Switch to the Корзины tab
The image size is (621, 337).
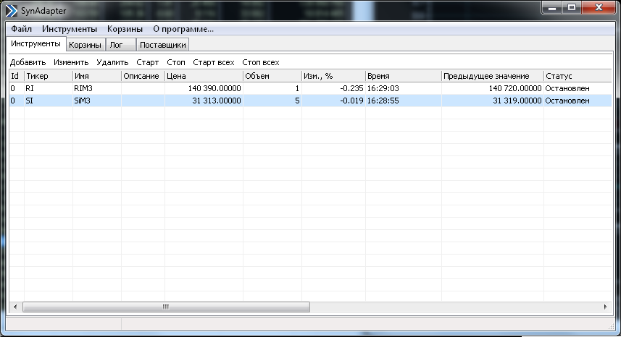85,45
